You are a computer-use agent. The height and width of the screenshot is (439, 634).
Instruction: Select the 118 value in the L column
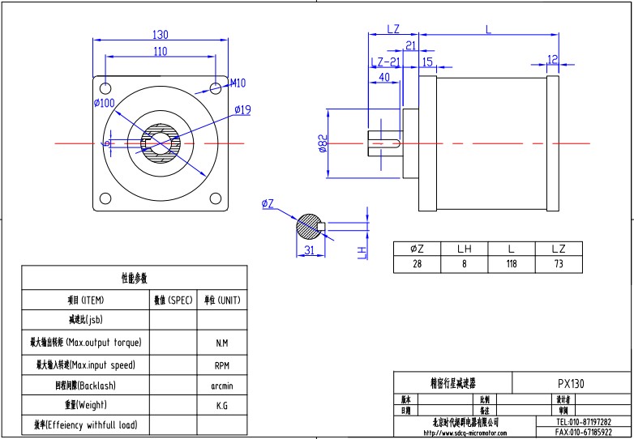pyautogui.click(x=512, y=264)
